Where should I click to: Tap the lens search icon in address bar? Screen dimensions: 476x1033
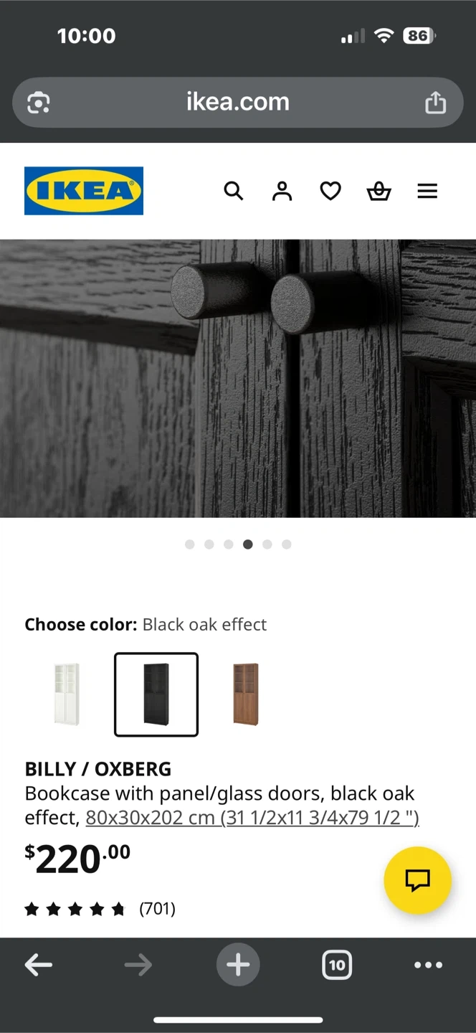pos(38,103)
